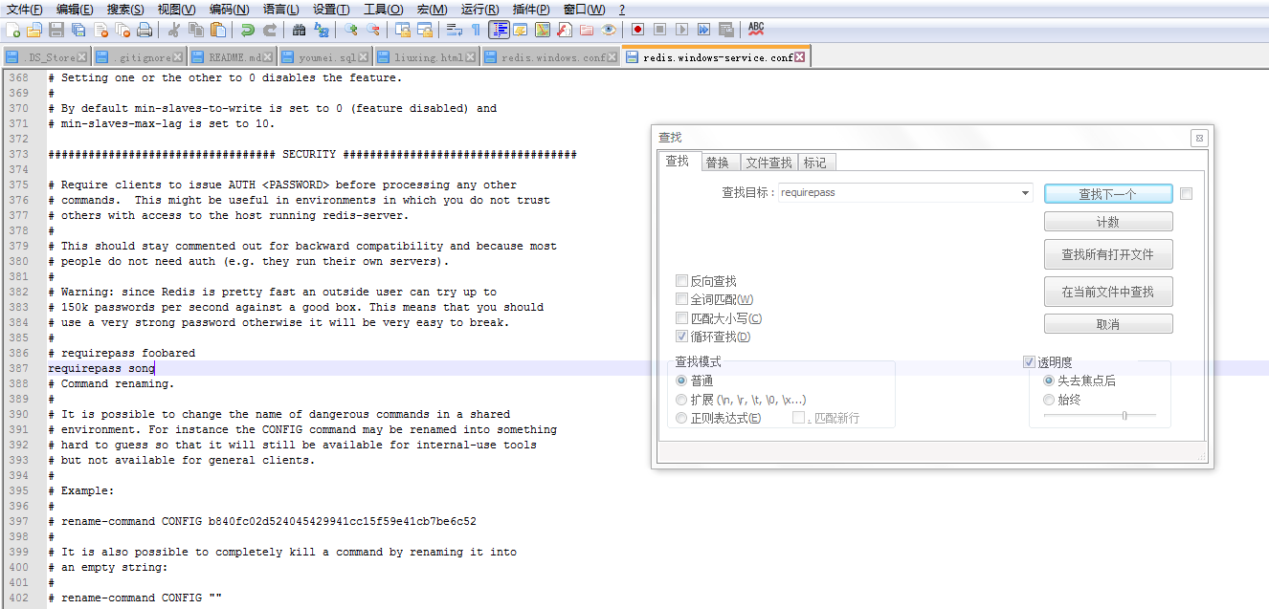Viewport: 1269px width, 609px height.
Task: Click the Save All toolbar icon
Action: coord(78,30)
